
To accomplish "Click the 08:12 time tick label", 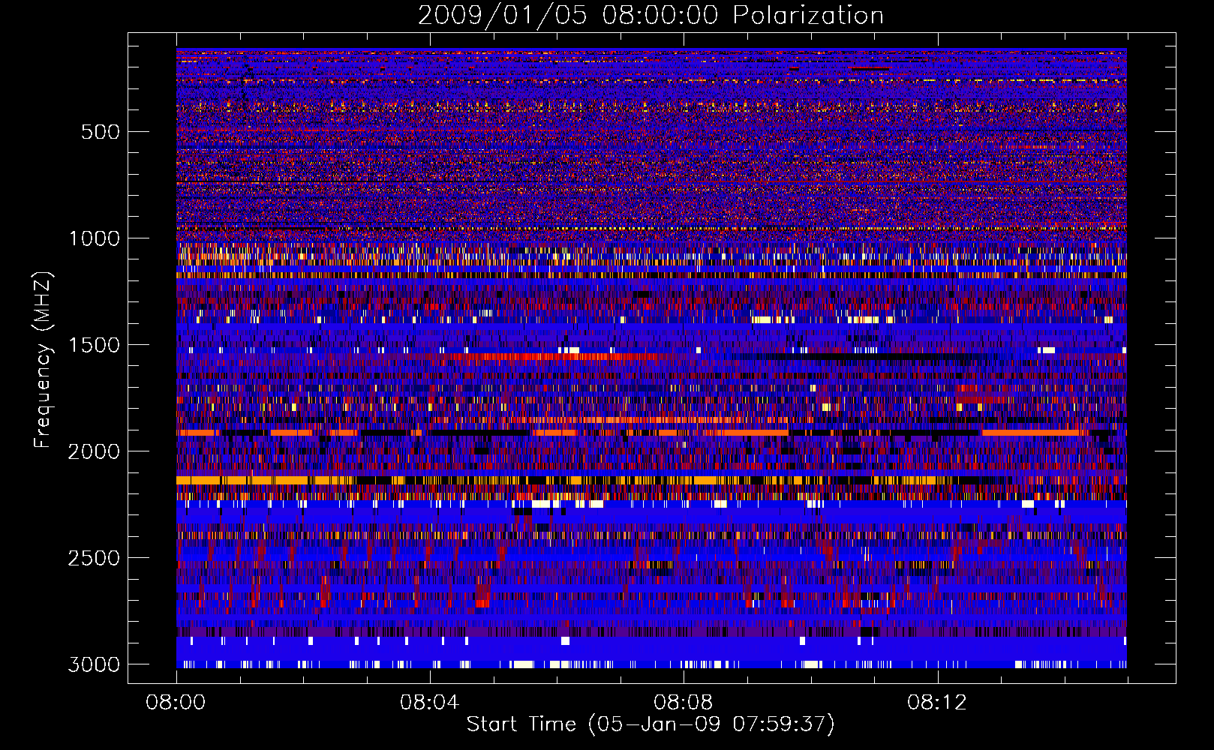I will click(x=936, y=703).
